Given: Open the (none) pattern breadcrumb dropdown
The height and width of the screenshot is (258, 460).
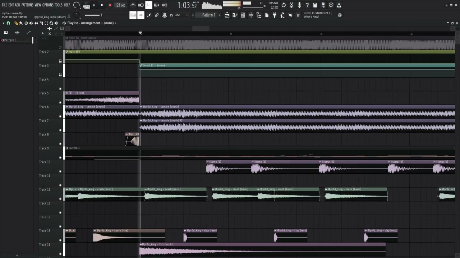Looking at the screenshot, I should tap(109, 23).
